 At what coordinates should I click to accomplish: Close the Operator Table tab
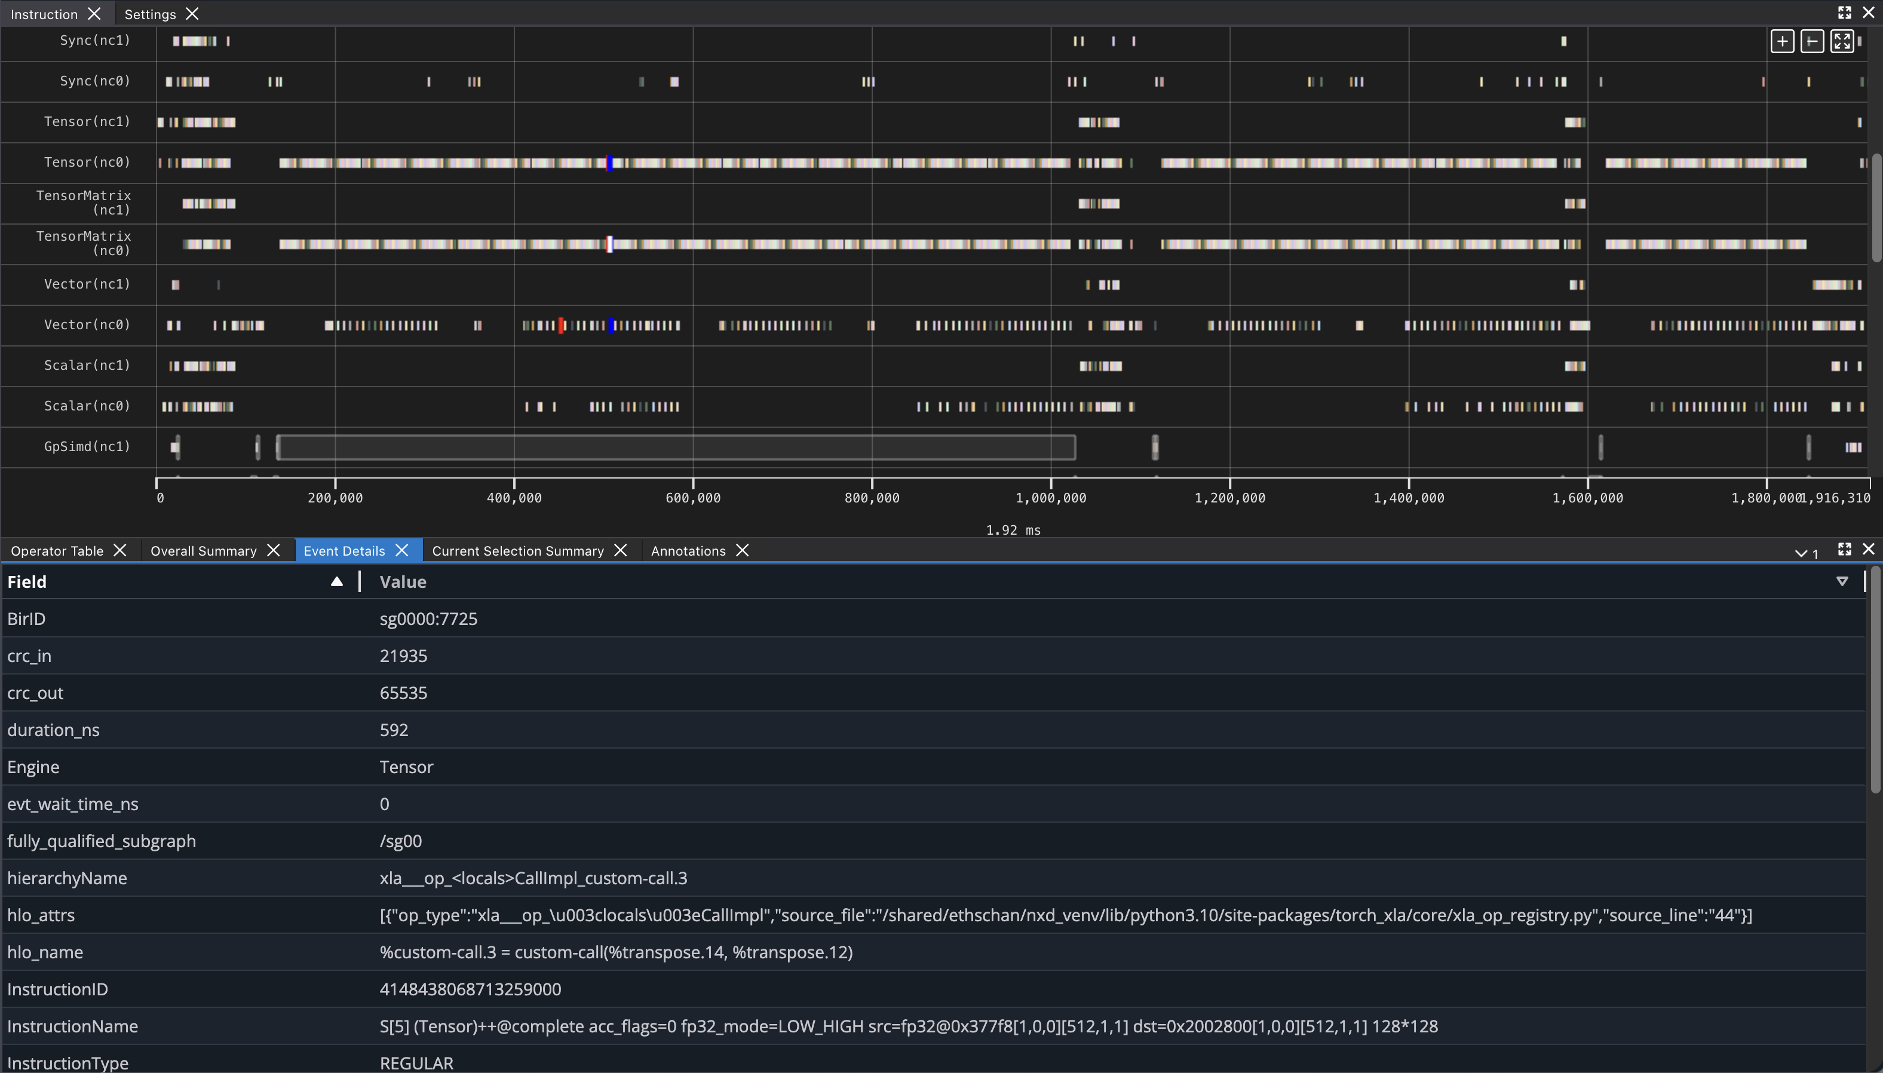coord(120,550)
